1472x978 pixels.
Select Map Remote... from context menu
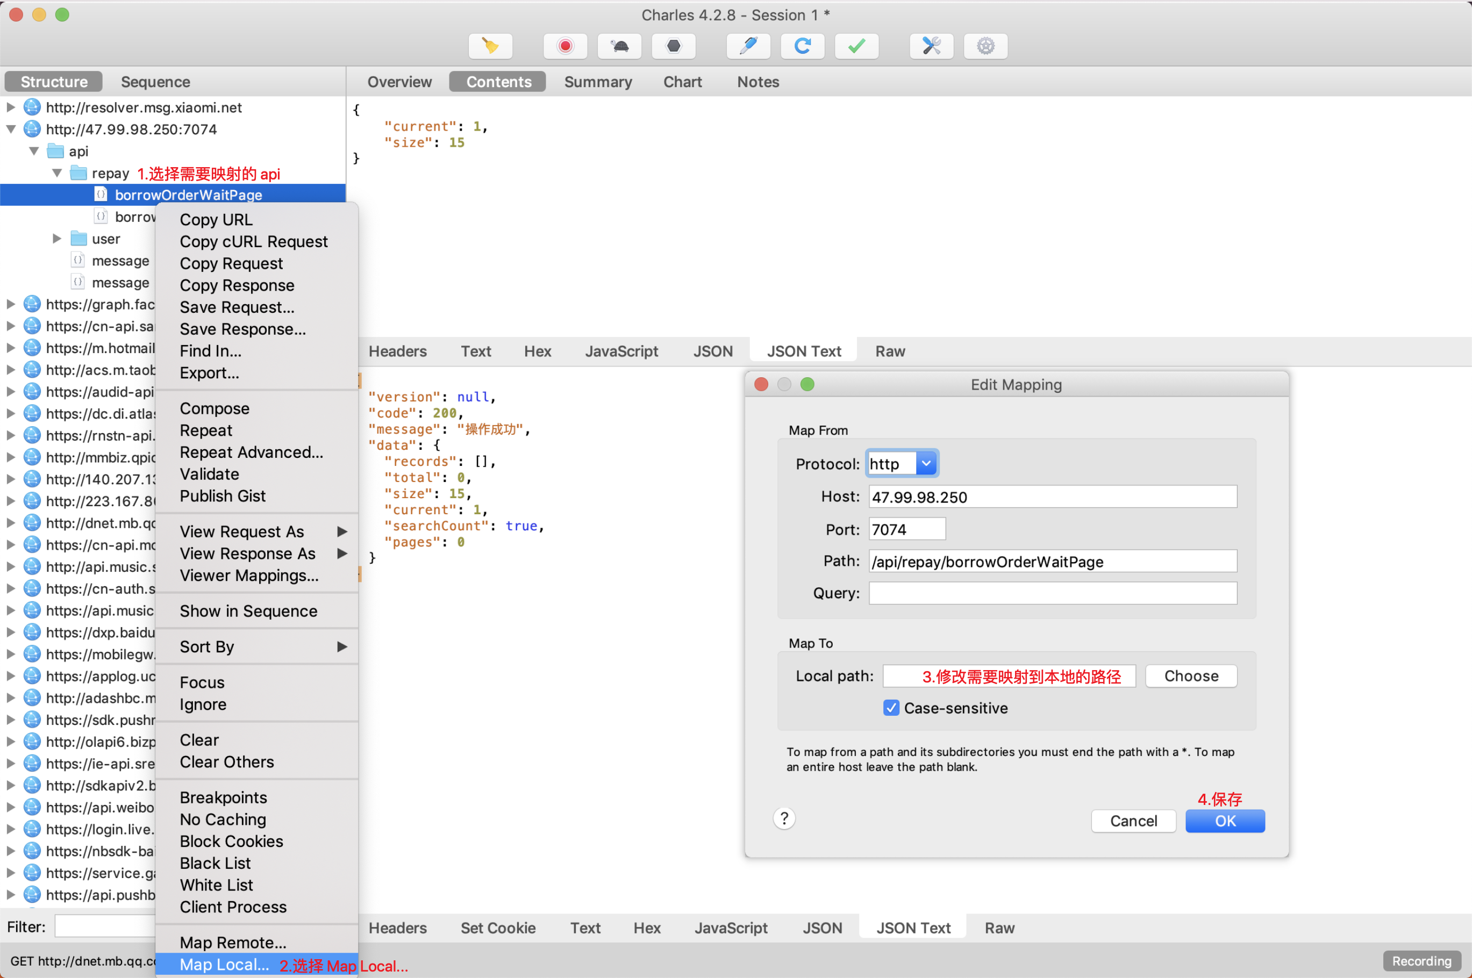click(x=233, y=942)
